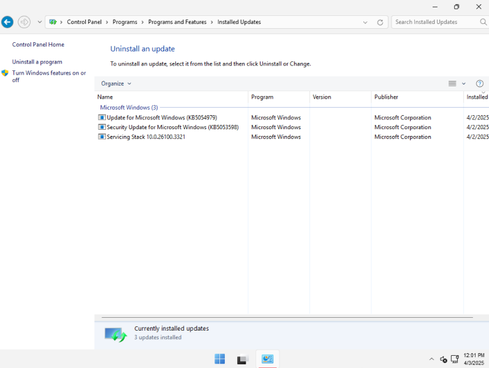Image resolution: width=489 pixels, height=368 pixels.
Task: Expand chevron after Programs breadcrumb
Action: click(143, 22)
